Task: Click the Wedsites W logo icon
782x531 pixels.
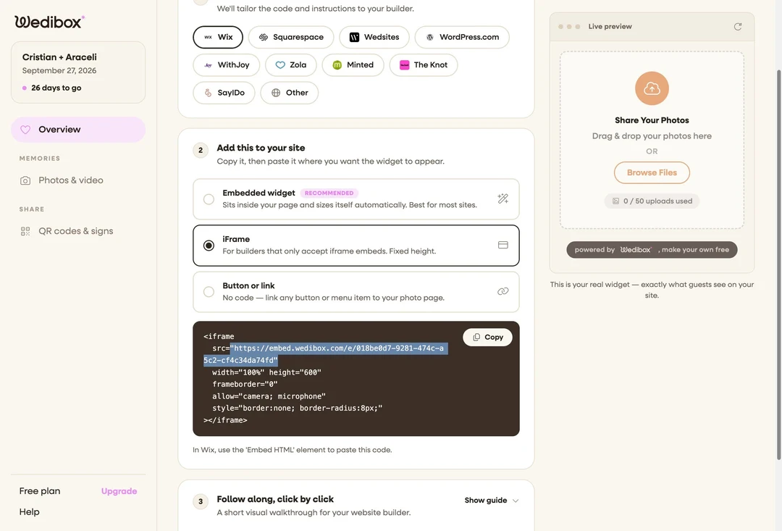Action: (x=354, y=38)
